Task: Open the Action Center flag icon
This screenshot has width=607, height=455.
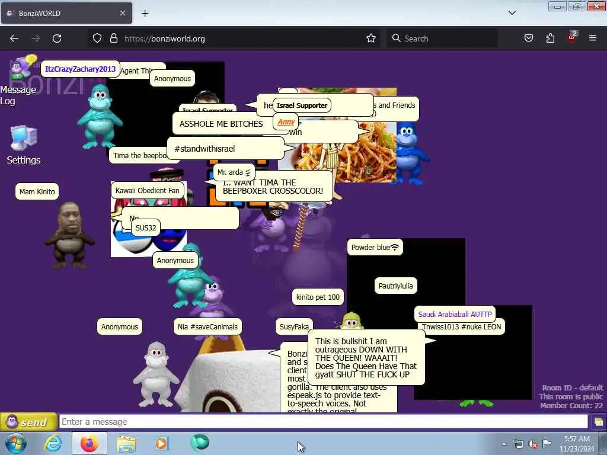Action: coord(547,443)
